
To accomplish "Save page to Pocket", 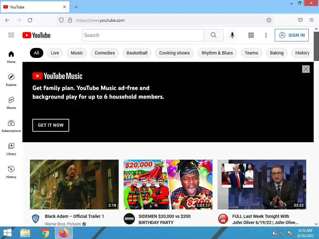I will point(300,20).
